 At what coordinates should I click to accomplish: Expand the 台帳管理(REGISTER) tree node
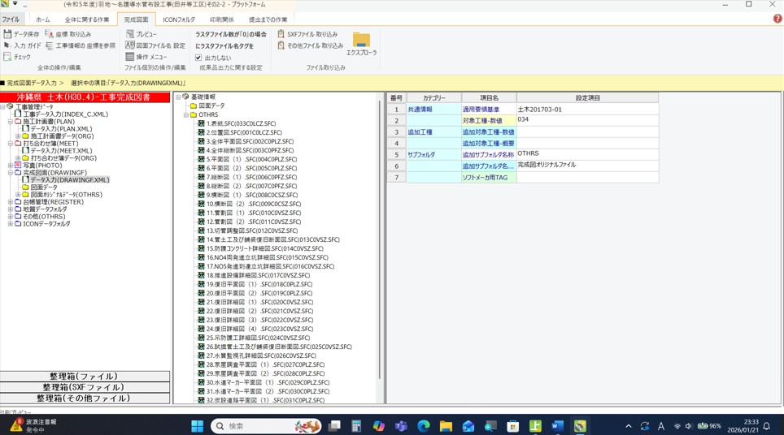[11, 202]
